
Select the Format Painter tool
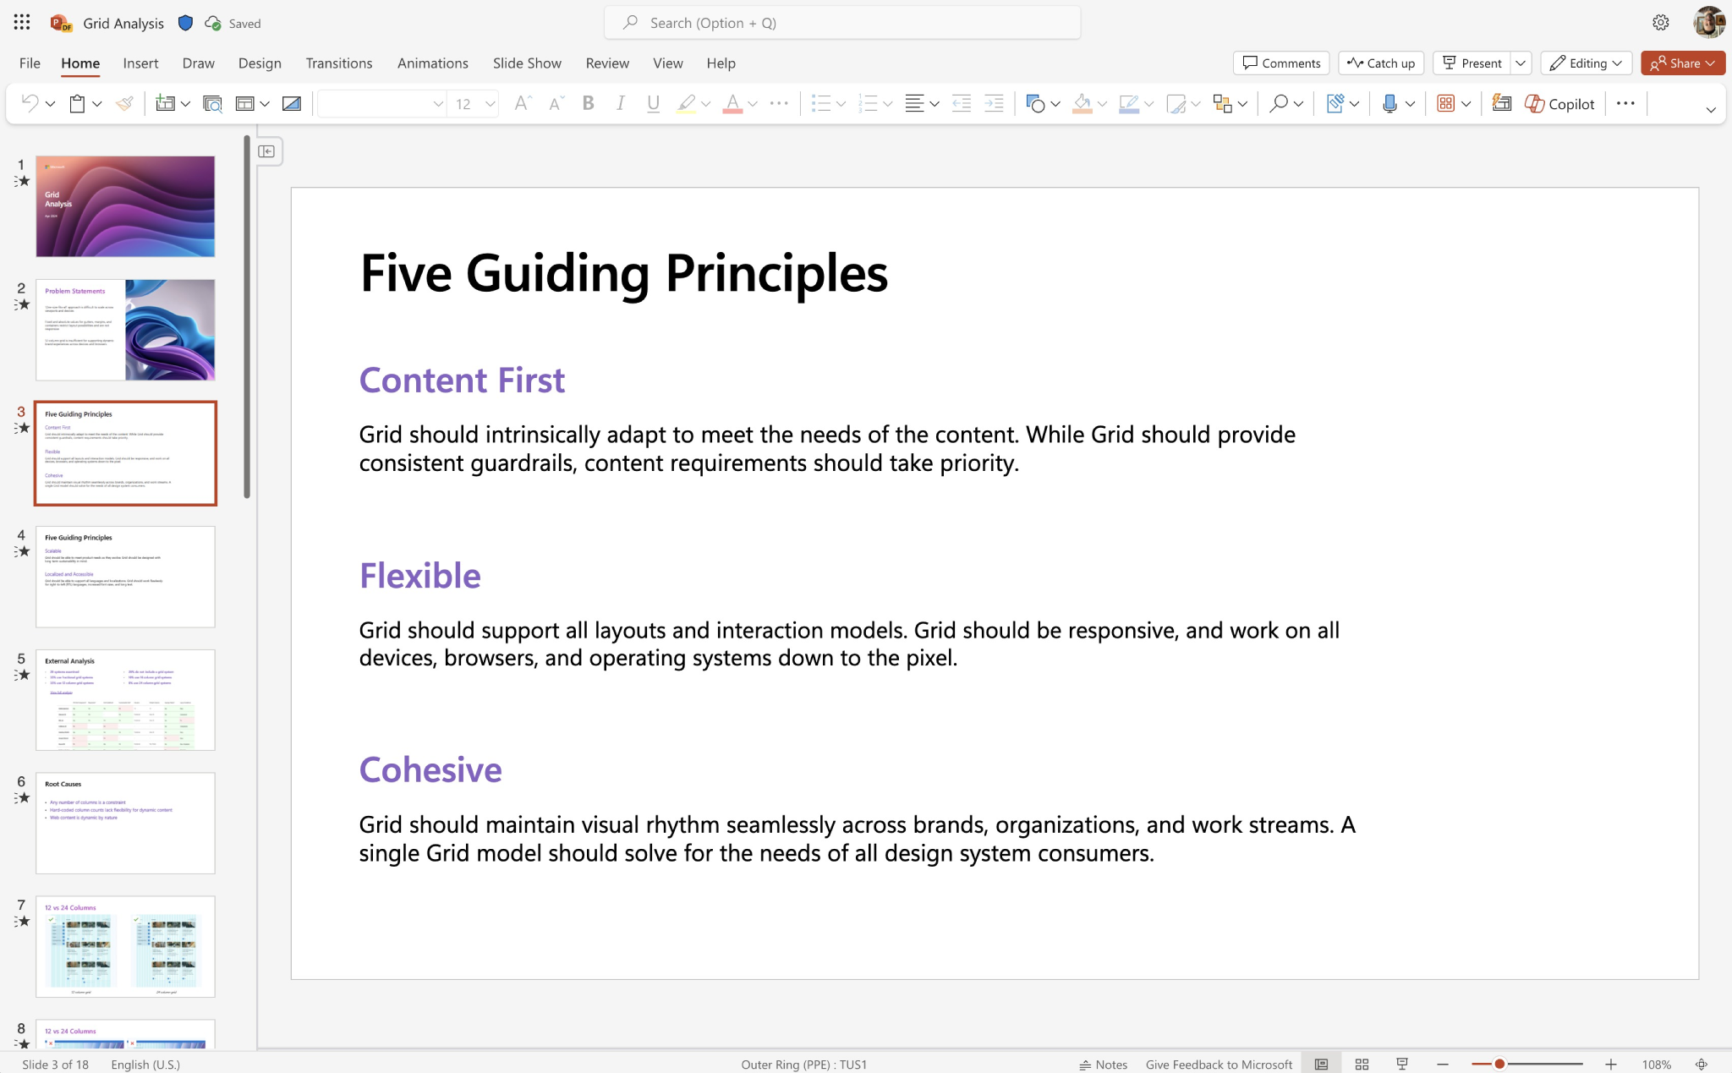(124, 103)
